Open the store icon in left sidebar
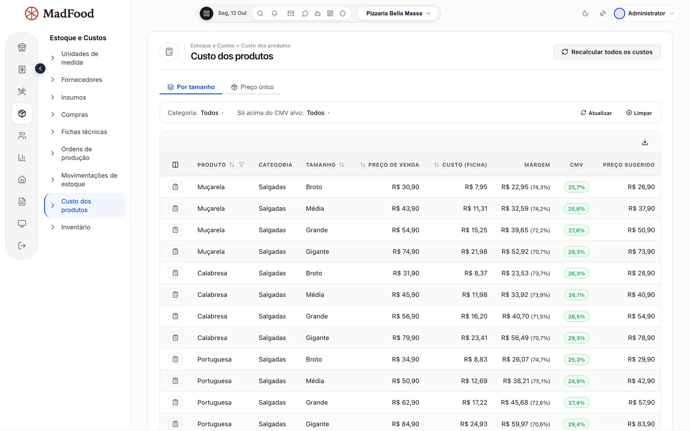The height and width of the screenshot is (431, 690). point(22,47)
